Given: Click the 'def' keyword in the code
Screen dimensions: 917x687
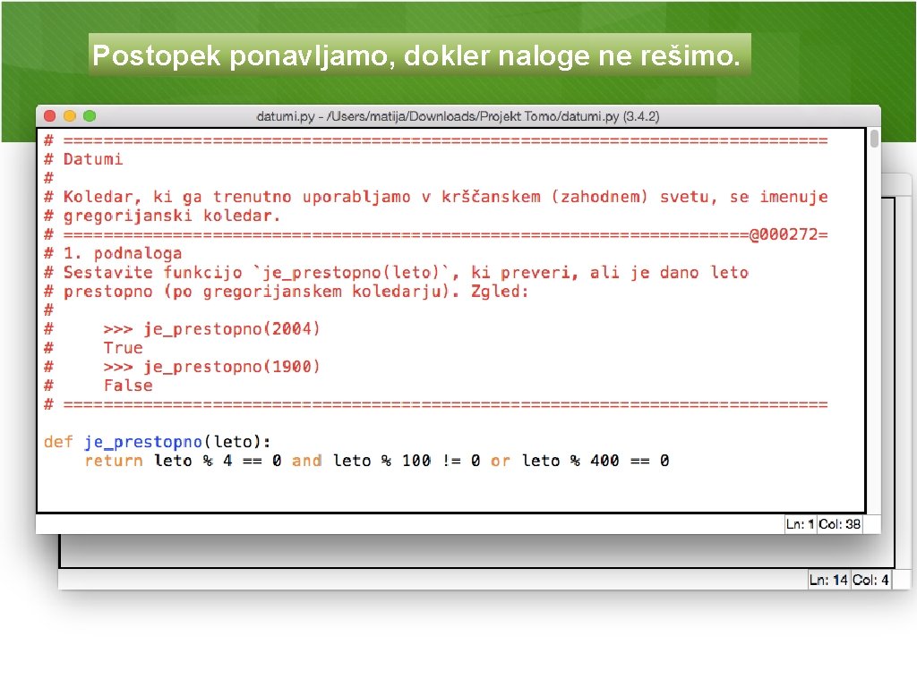Looking at the screenshot, I should tap(58, 442).
